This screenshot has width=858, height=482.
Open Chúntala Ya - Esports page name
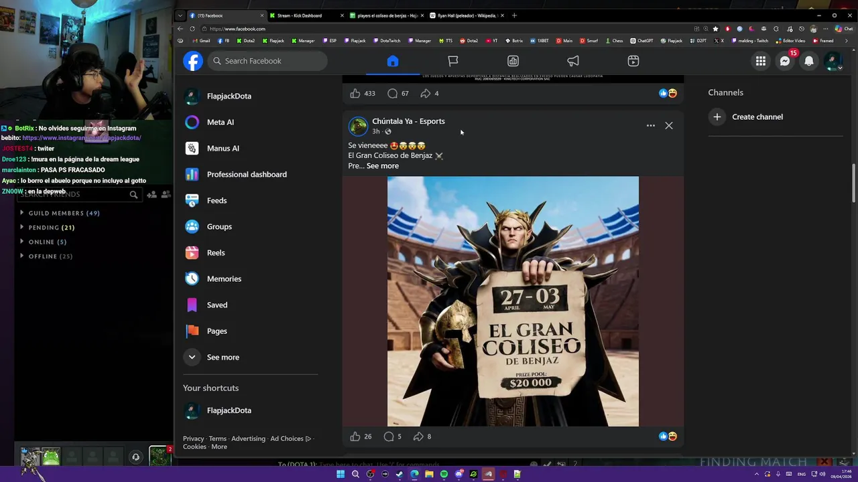pyautogui.click(x=408, y=121)
